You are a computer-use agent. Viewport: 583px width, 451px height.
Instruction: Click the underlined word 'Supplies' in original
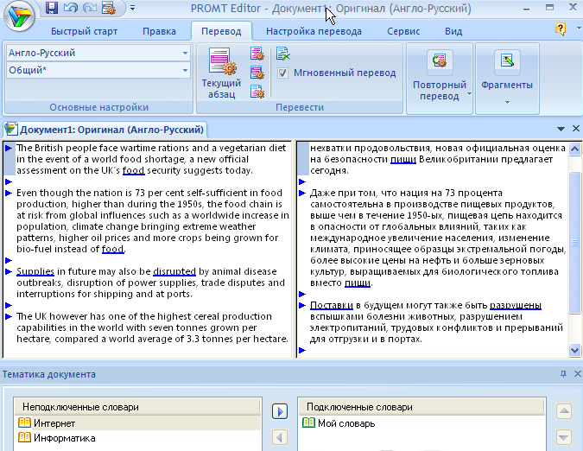(x=35, y=271)
